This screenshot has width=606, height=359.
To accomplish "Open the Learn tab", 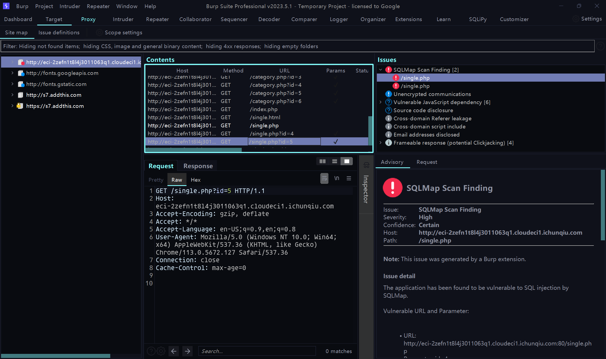I will pos(444,19).
